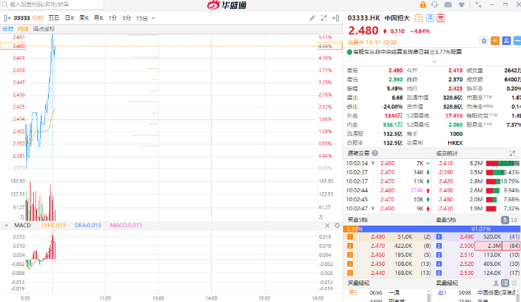
Task: Click the DEA:0.013 label
Action: click(88, 225)
